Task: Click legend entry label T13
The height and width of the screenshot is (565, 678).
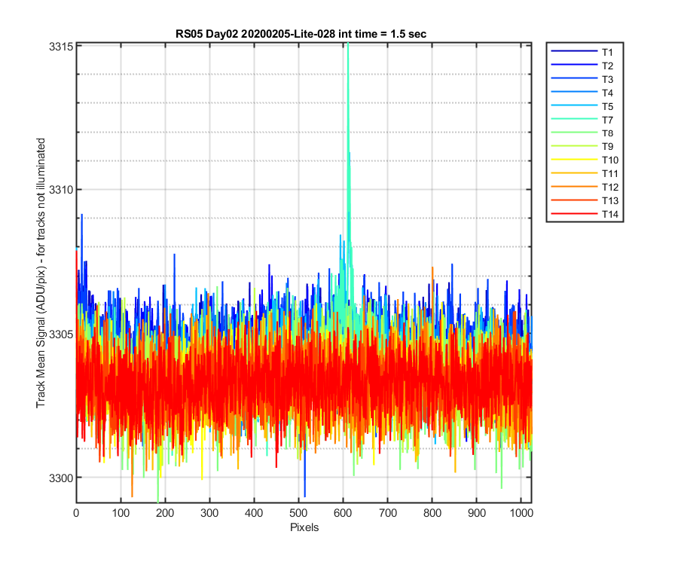Action: tap(610, 200)
